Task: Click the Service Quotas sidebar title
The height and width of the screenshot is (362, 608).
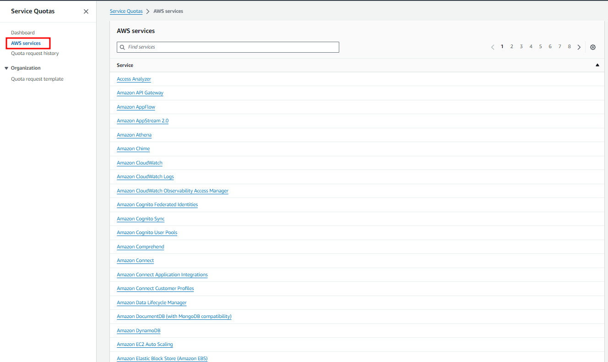Action: point(33,11)
